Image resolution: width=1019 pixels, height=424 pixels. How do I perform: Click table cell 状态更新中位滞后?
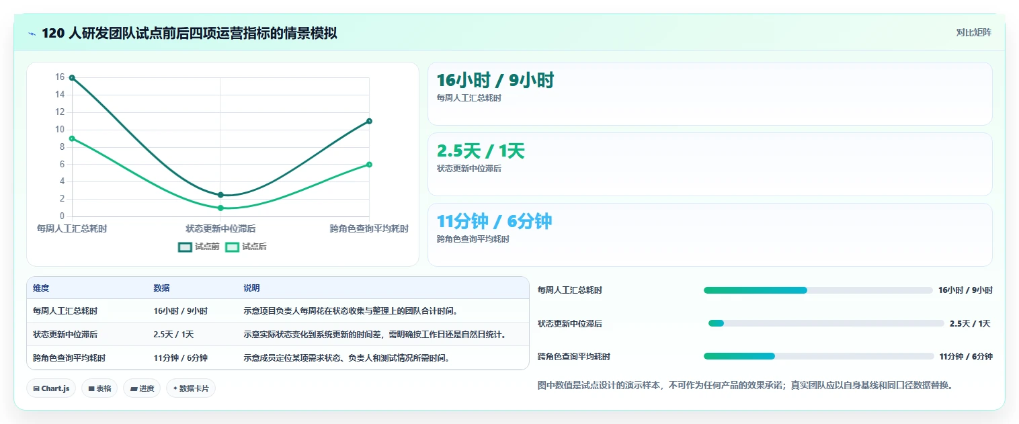tap(65, 335)
